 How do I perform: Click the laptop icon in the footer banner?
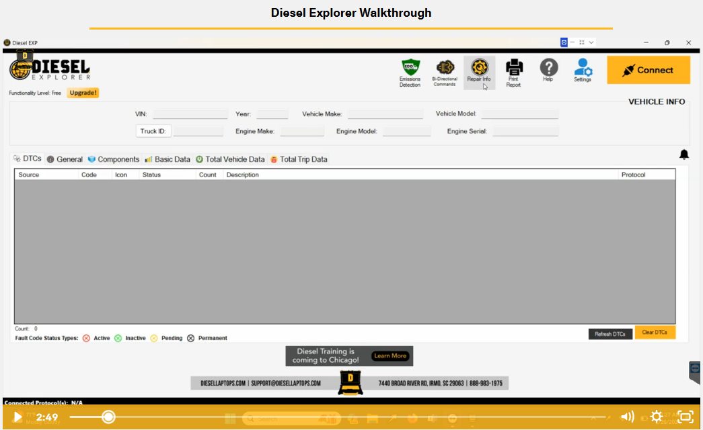(x=350, y=382)
